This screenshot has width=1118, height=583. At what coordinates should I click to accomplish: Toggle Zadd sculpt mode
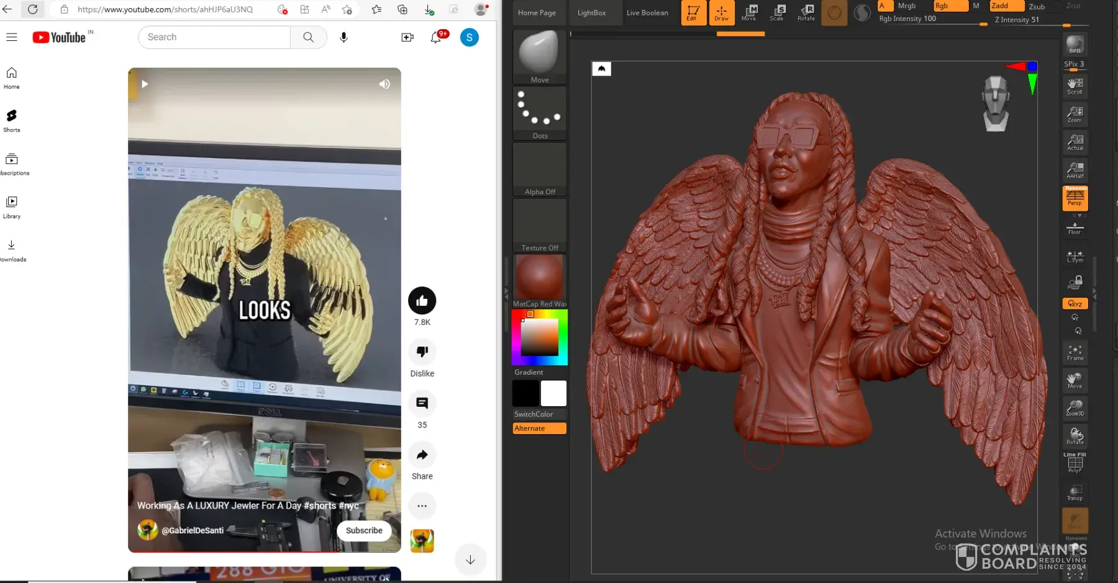tap(1006, 6)
